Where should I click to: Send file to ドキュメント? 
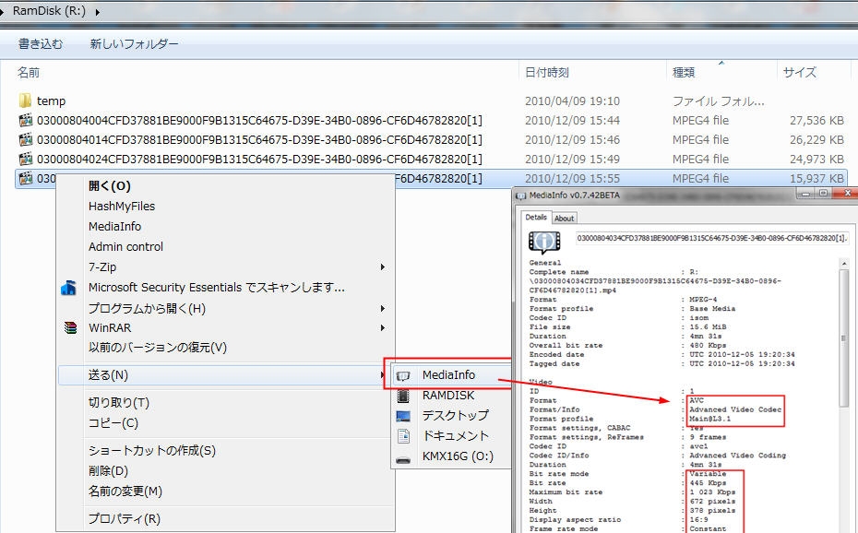(455, 435)
